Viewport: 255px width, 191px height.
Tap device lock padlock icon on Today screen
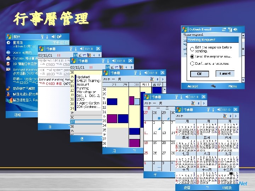click(x=8, y=88)
